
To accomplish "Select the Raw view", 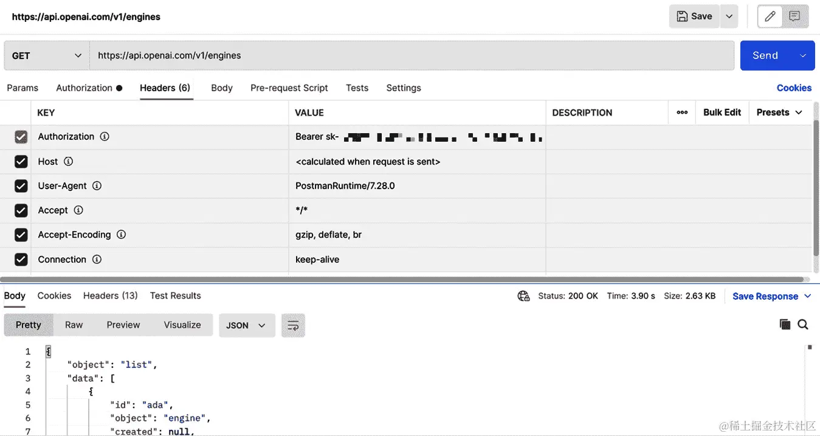I will pos(74,325).
